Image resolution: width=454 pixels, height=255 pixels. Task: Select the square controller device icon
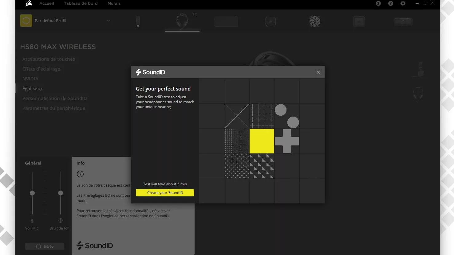tap(359, 21)
